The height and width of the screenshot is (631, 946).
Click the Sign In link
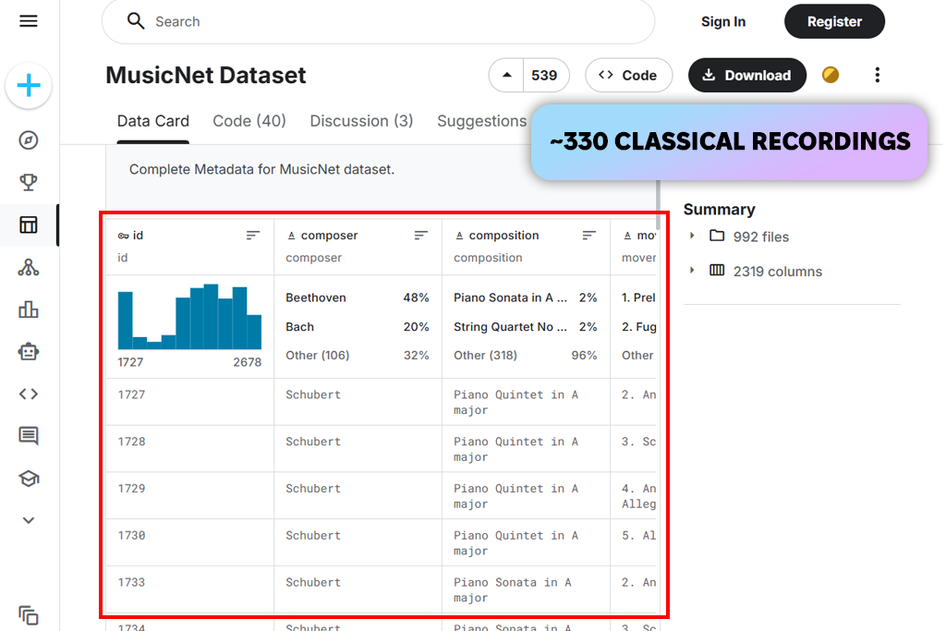[x=722, y=22]
